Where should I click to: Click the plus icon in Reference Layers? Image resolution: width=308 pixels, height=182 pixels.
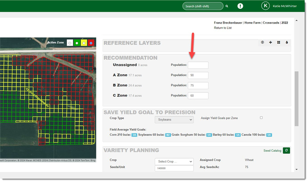[270, 42]
